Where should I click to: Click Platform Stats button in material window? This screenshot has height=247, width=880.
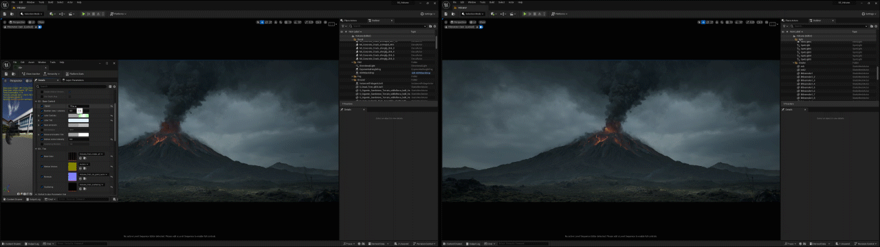(x=74, y=73)
